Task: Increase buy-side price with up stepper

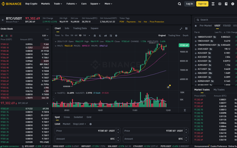Action: [118, 129]
